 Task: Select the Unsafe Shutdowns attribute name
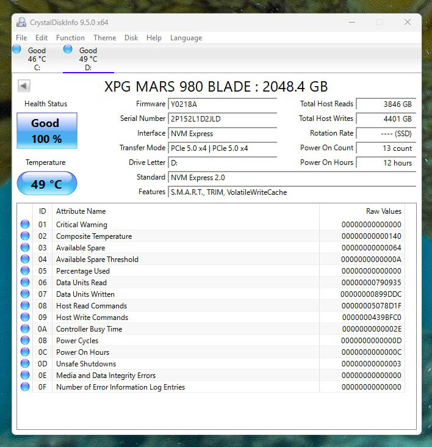pyautogui.click(x=86, y=364)
